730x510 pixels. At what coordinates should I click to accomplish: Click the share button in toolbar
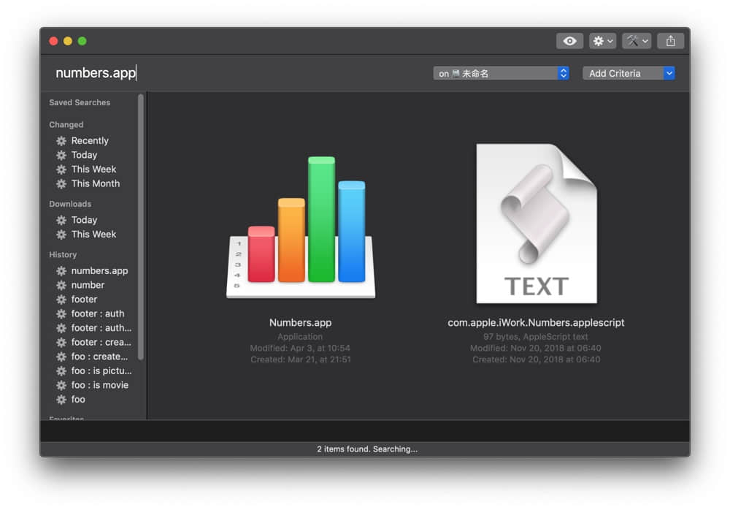670,41
